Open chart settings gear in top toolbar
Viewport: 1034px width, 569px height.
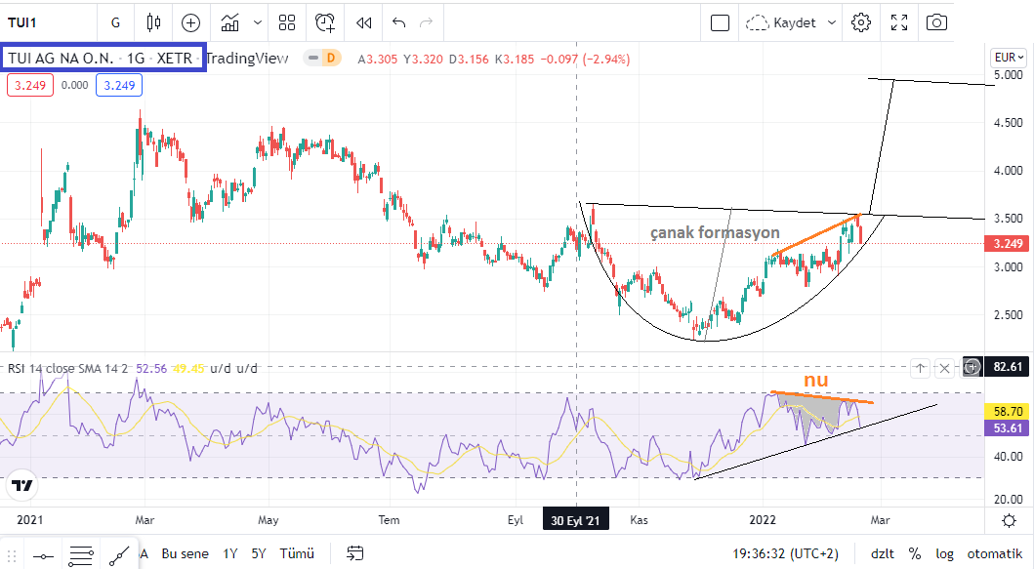pyautogui.click(x=860, y=23)
